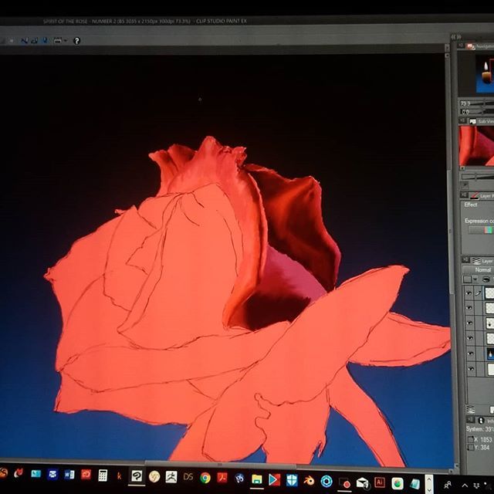
Task: Open the dropdown arrow beside palette color box
Action: [x=475, y=279]
